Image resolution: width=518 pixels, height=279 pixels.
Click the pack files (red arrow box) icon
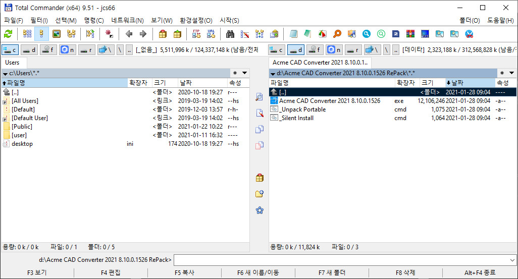(163, 34)
